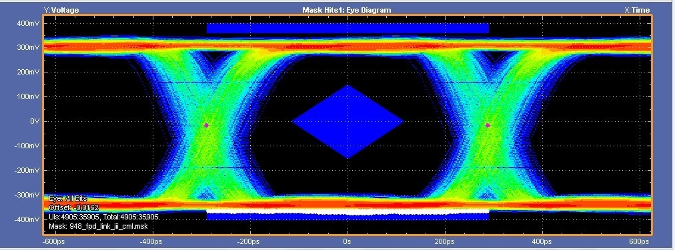Click the 'Y:Voltage' axis label
Image resolution: width=675 pixels, height=250 pixels.
(61, 10)
